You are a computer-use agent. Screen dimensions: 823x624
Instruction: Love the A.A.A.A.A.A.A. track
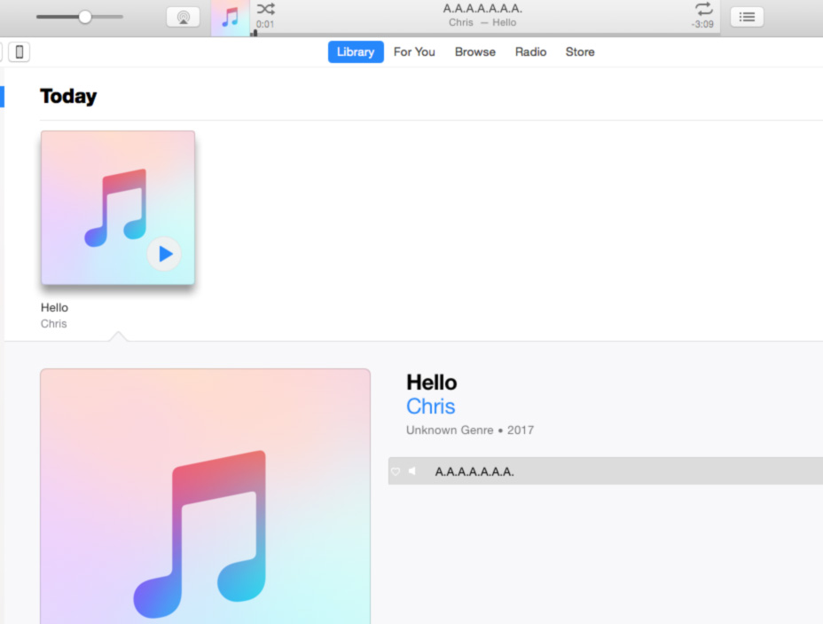(x=396, y=471)
